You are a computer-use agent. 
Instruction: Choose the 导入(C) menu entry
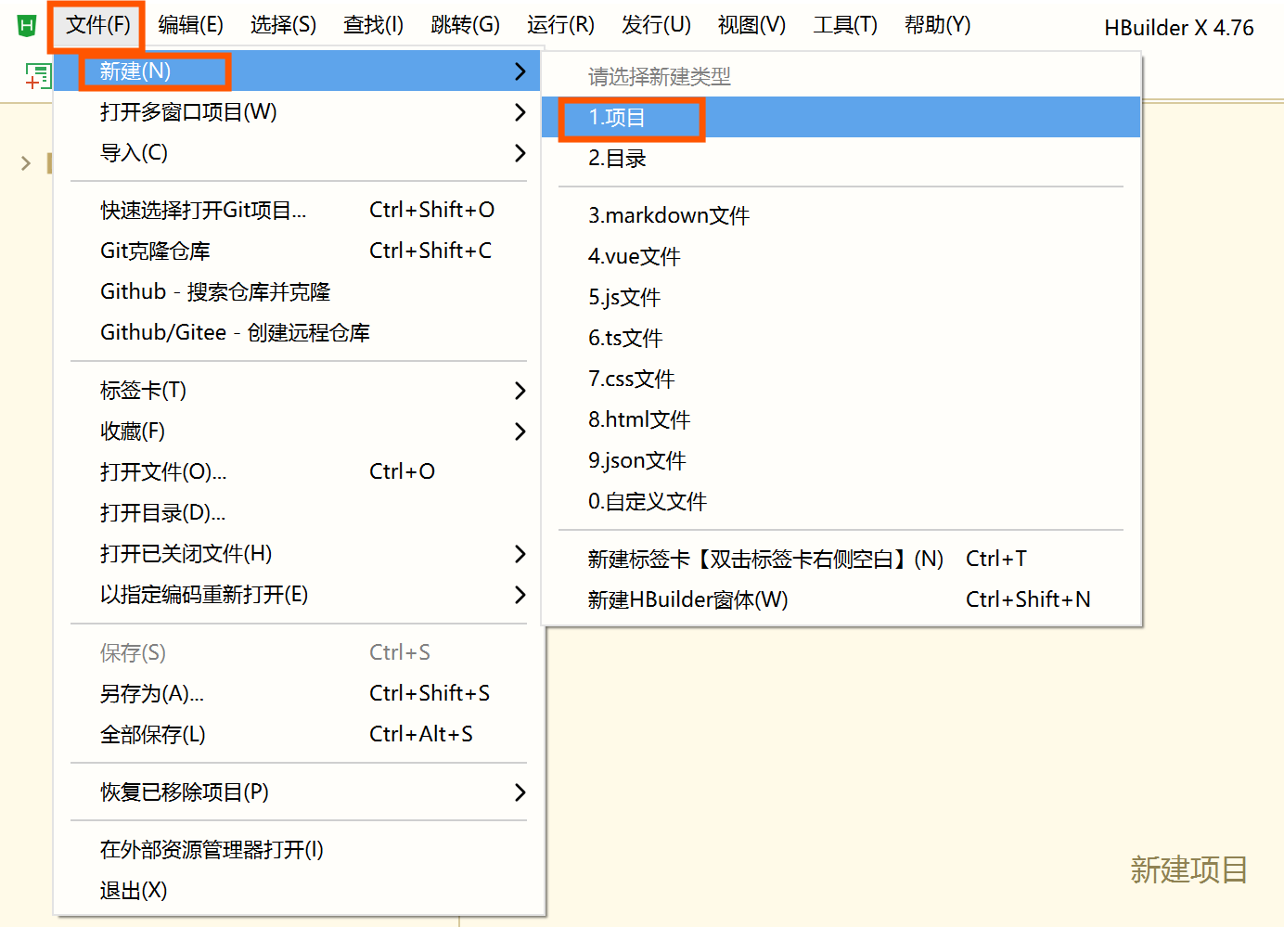point(297,153)
